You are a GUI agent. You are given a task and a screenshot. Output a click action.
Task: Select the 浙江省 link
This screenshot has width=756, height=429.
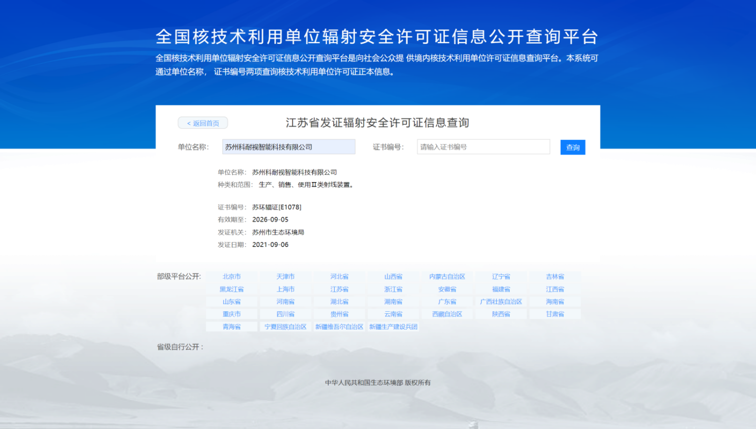click(x=393, y=289)
